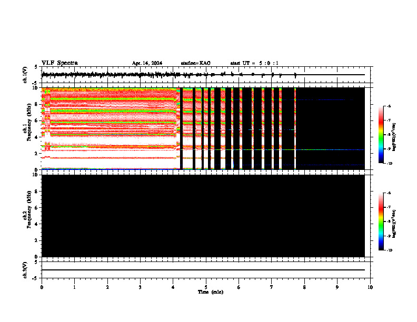Click the "0" tick on the Time axis
The height and width of the screenshot is (322, 417).
[42, 287]
